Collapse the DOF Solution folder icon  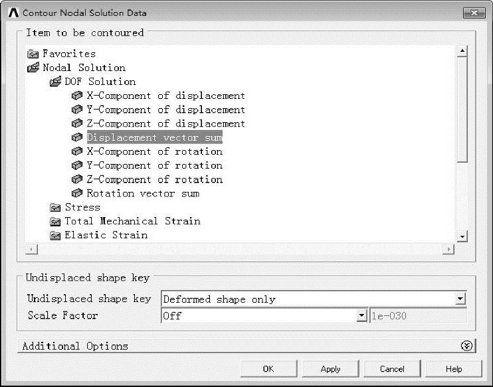point(55,82)
